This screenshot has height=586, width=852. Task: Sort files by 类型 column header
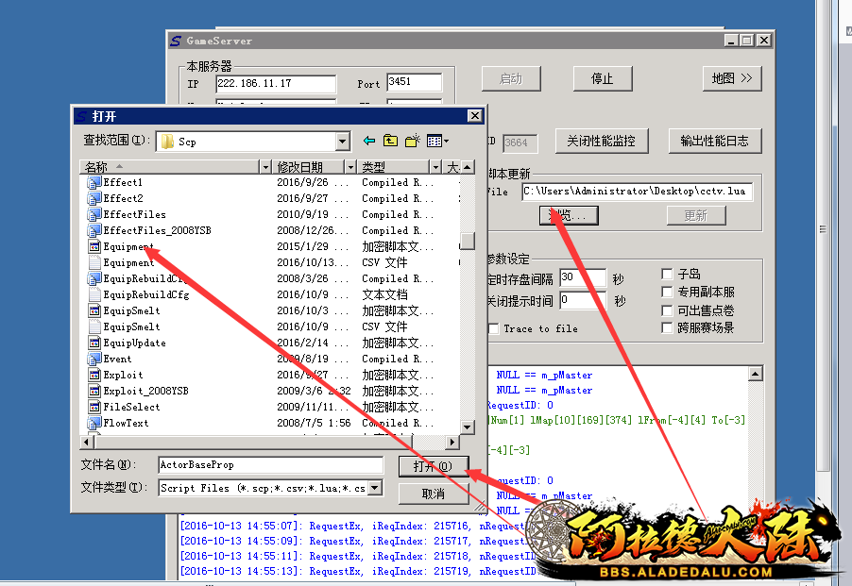coord(392,166)
